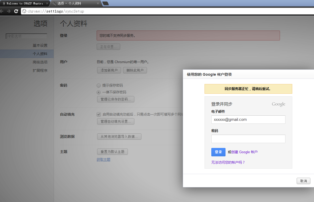Click the 管理自动填充设置... button
The image size is (314, 202).
click(115, 121)
